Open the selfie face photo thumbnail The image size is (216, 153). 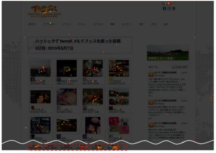(x=93, y=125)
